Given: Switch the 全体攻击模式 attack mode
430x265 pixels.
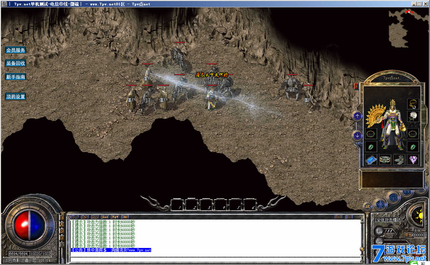Looking at the screenshot, I should tap(389, 220).
